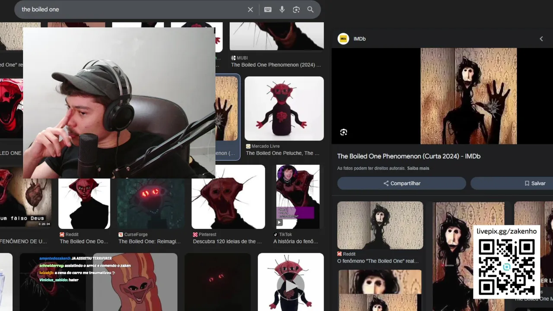Open the MUBI Boiled One Phenomenon link
The height and width of the screenshot is (311, 553).
click(x=276, y=65)
